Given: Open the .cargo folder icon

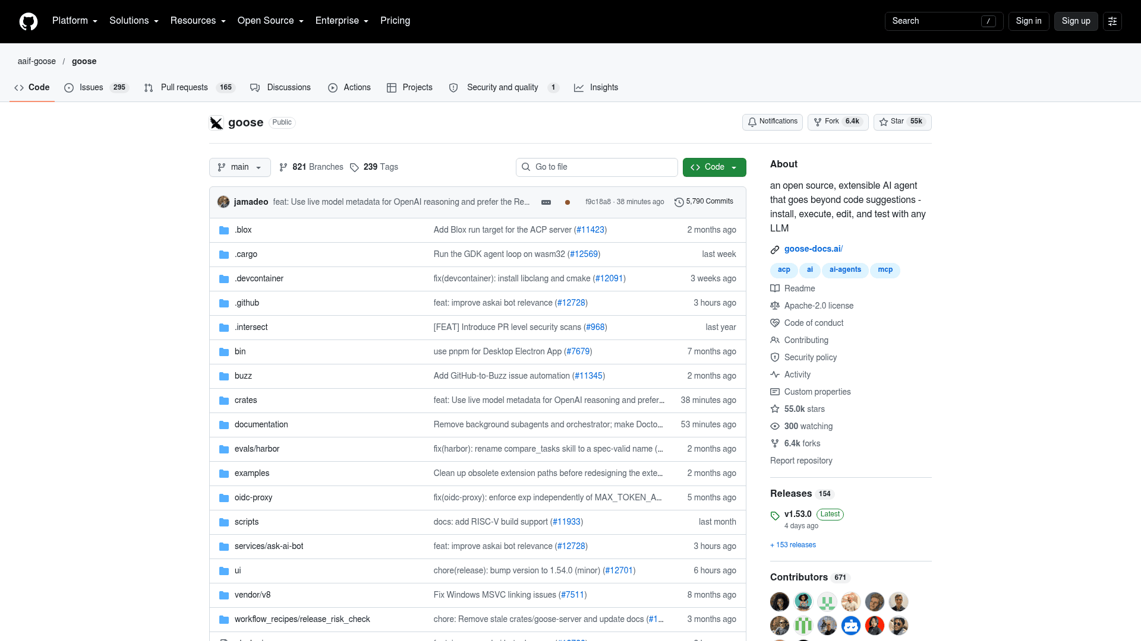Looking at the screenshot, I should pyautogui.click(x=224, y=255).
